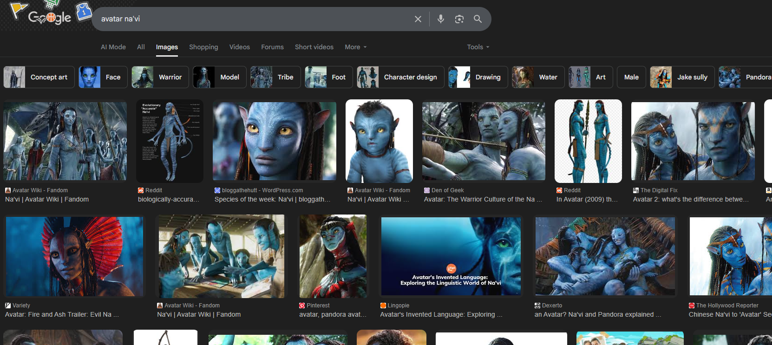Open the Na'vi baby image
The height and width of the screenshot is (345, 772).
[379, 141]
